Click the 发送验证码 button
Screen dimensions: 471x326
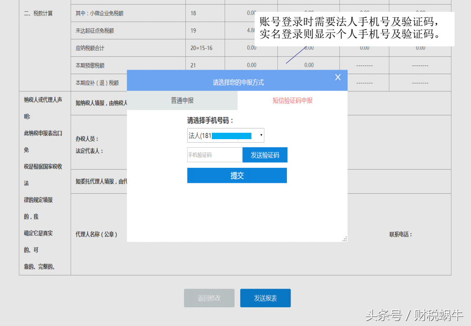pyautogui.click(x=265, y=155)
